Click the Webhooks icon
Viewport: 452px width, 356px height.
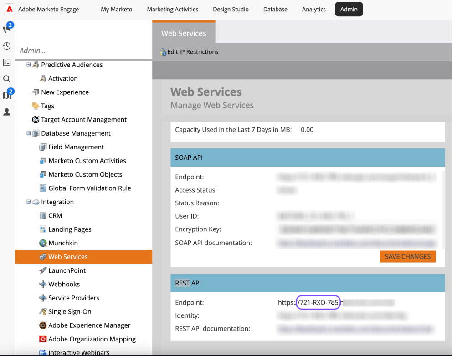tap(43, 284)
